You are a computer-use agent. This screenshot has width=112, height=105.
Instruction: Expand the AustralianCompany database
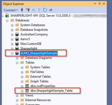[x=12, y=35]
